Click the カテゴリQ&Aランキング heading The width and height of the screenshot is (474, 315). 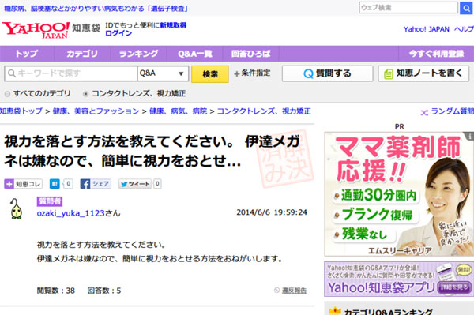pyautogui.click(x=389, y=312)
